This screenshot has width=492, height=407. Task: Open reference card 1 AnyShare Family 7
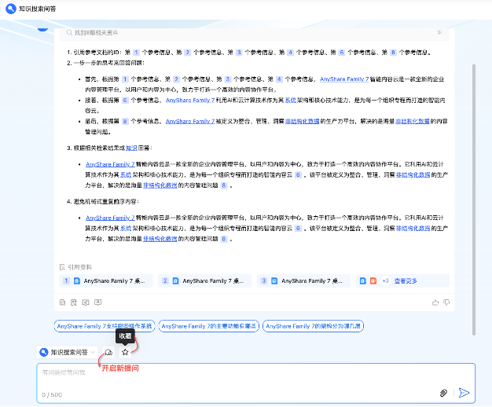pyautogui.click(x=106, y=280)
